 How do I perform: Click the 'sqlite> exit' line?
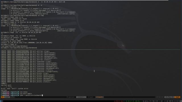click(6, 85)
